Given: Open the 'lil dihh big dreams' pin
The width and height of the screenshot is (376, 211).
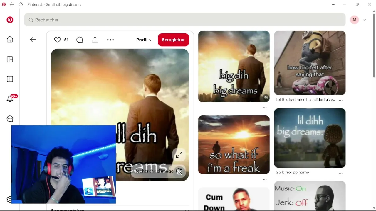Looking at the screenshot, I should click(310, 138).
